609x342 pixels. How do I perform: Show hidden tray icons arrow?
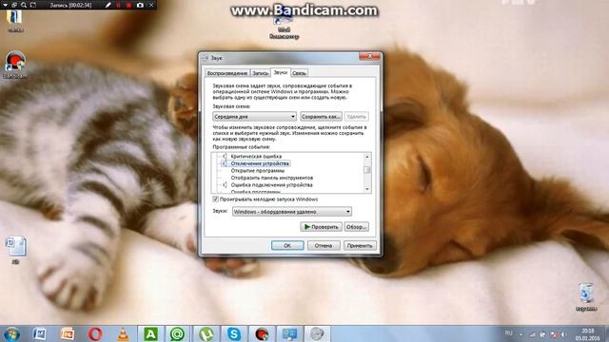coord(521,334)
